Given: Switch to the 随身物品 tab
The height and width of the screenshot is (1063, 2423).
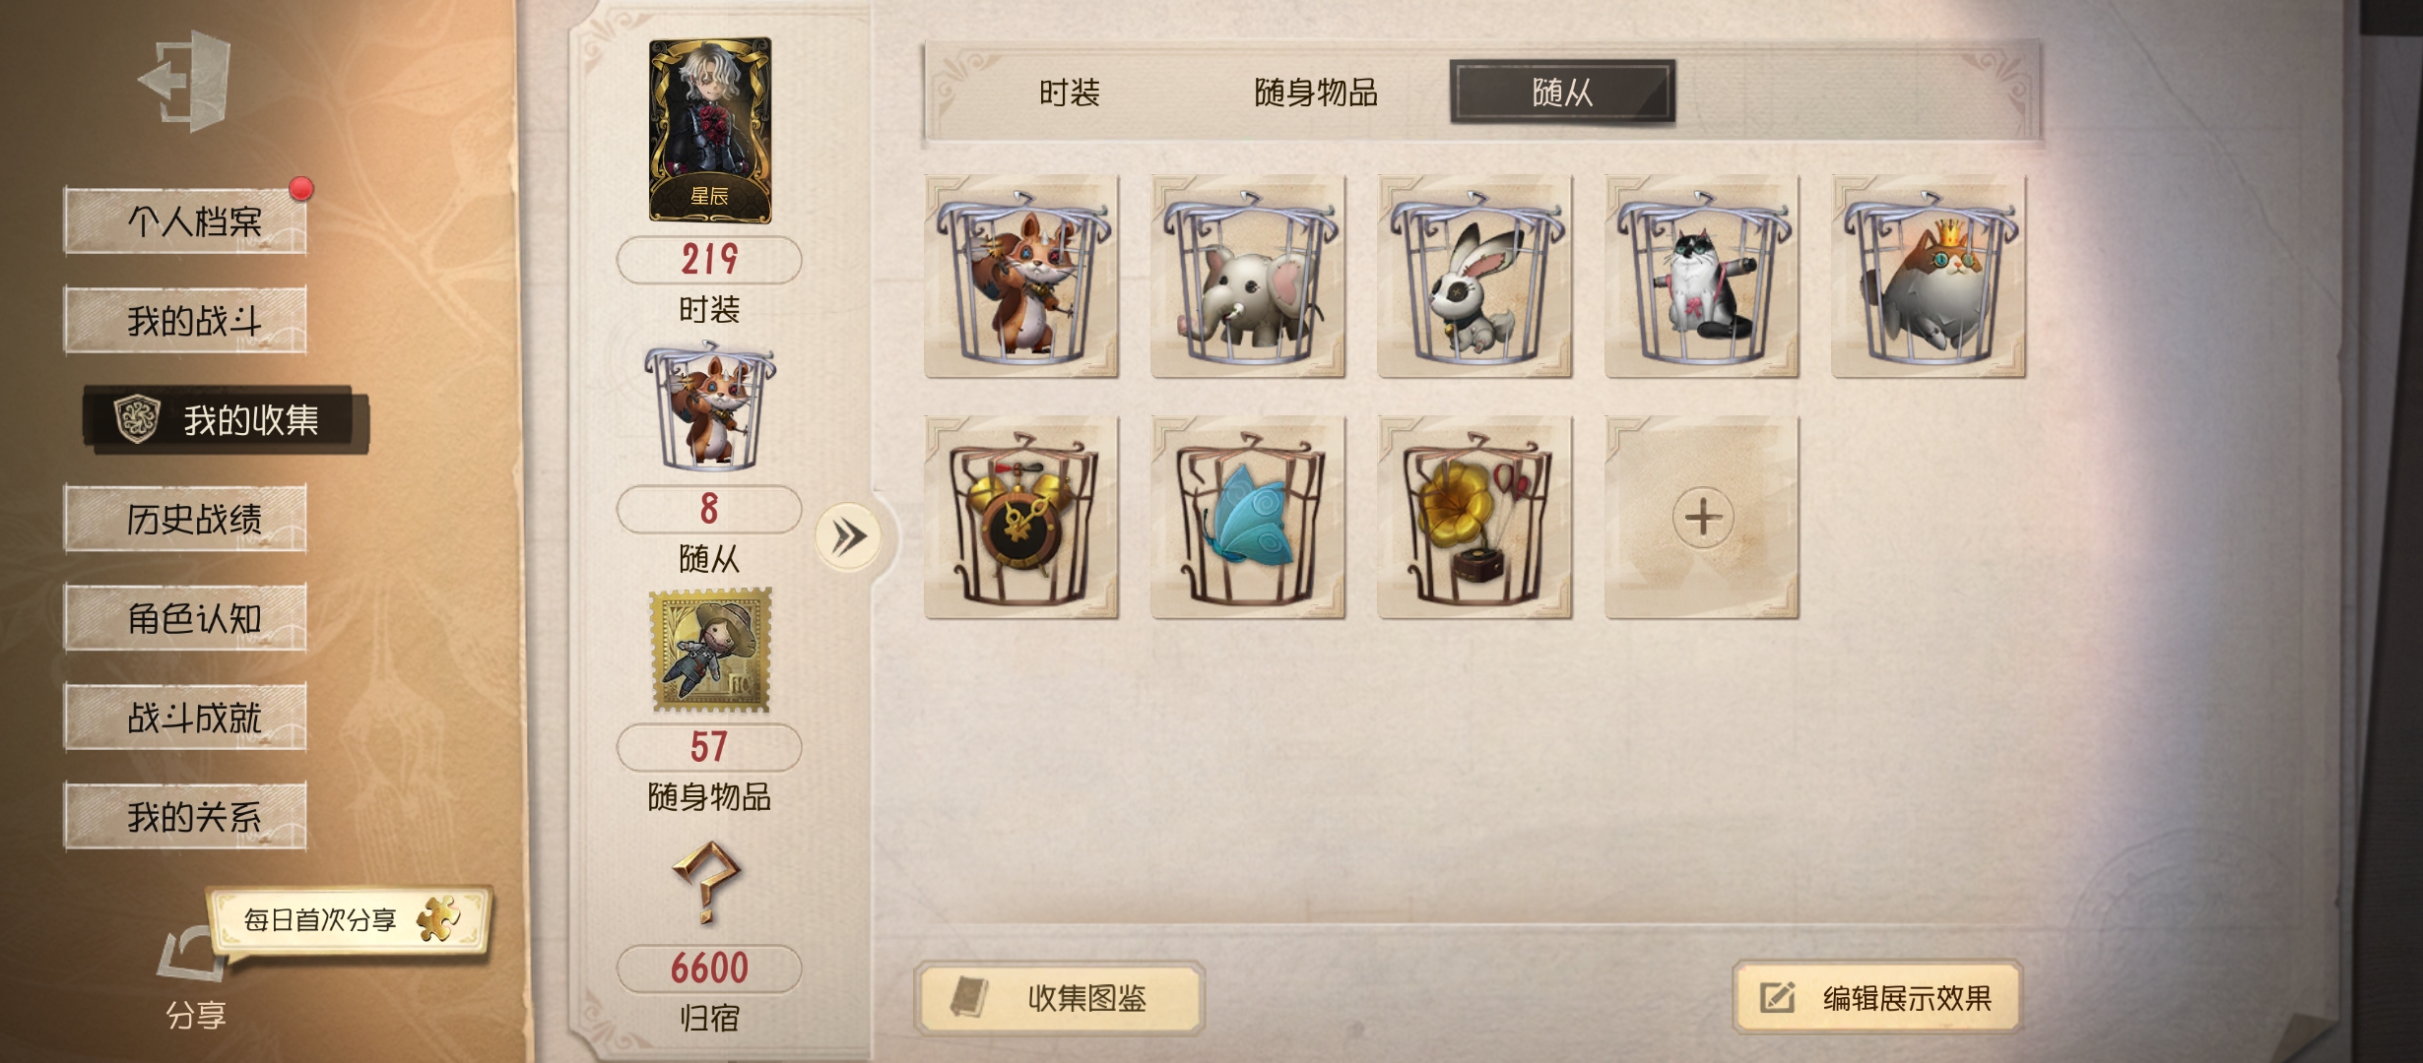Looking at the screenshot, I should point(1316,94).
